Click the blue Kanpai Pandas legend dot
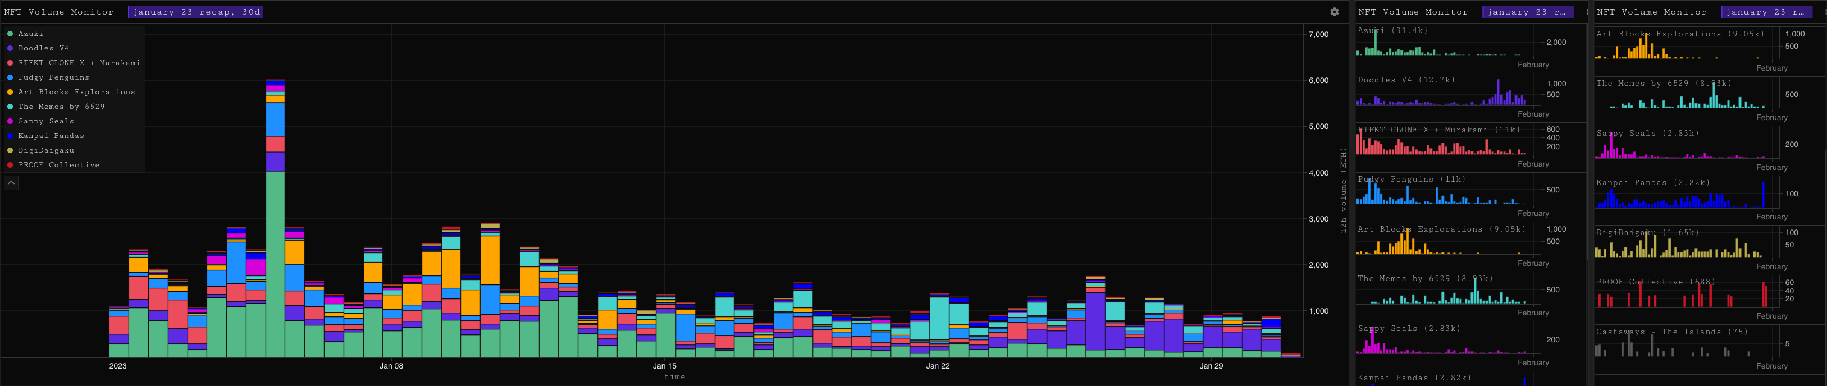Viewport: 1827px width, 386px height. [10, 135]
